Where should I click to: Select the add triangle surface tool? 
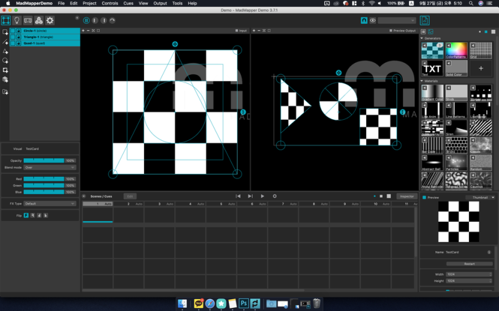tap(6, 52)
